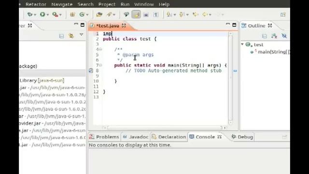Close the test.java editor tab

click(x=124, y=26)
